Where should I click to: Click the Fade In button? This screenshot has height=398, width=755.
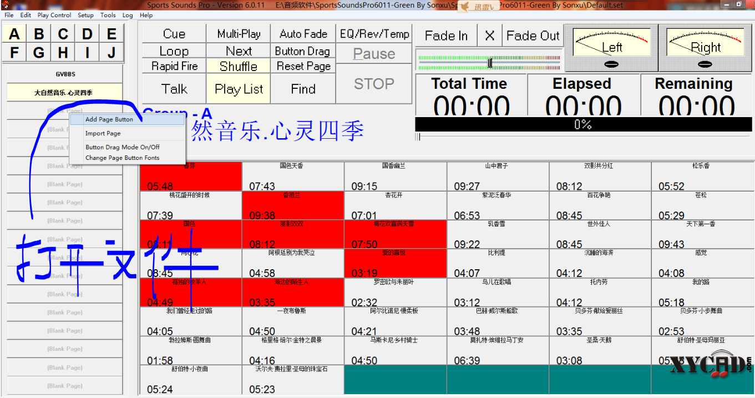point(446,36)
